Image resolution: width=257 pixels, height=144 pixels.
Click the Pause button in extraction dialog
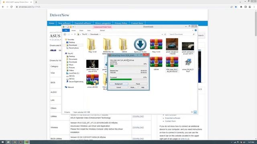[x=138, y=84]
